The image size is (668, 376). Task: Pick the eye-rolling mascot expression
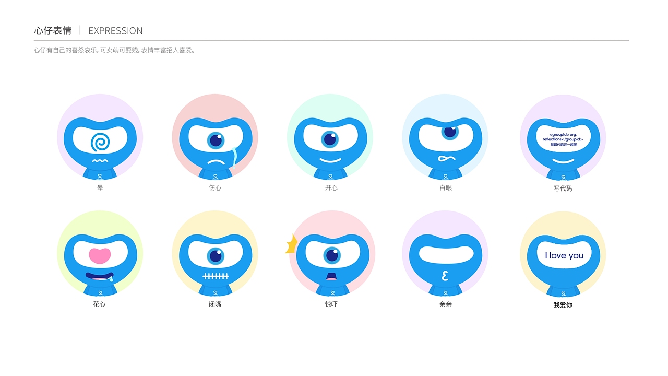tap(445, 137)
